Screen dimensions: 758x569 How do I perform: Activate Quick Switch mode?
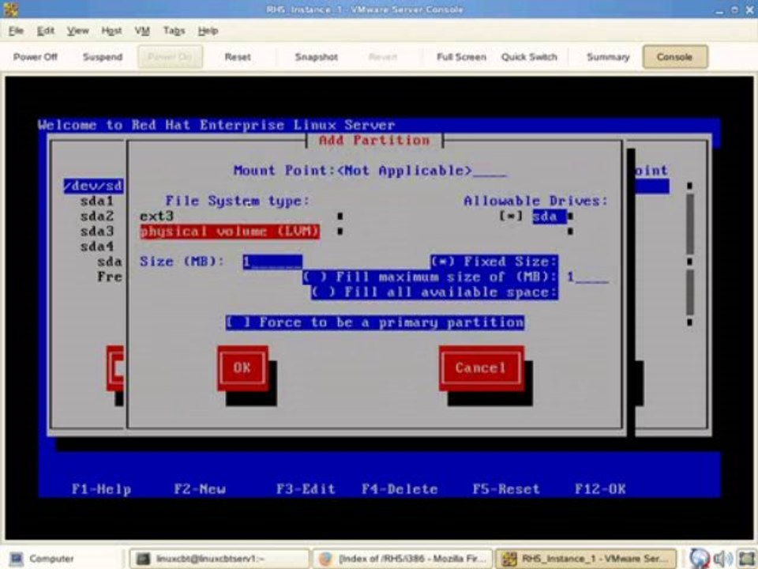coord(529,57)
